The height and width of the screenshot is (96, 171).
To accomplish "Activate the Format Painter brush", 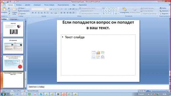I will pyautogui.click(x=9, y=14).
